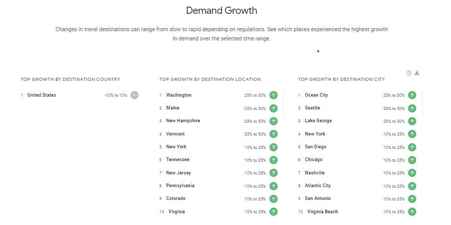This screenshot has height=225, width=451.
Task: Click the Nashville 10% to 25% range
Action: point(394,173)
